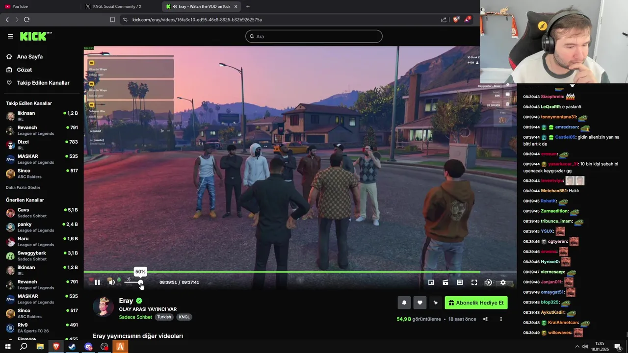Bookmark this page via address bar

tap(112, 20)
